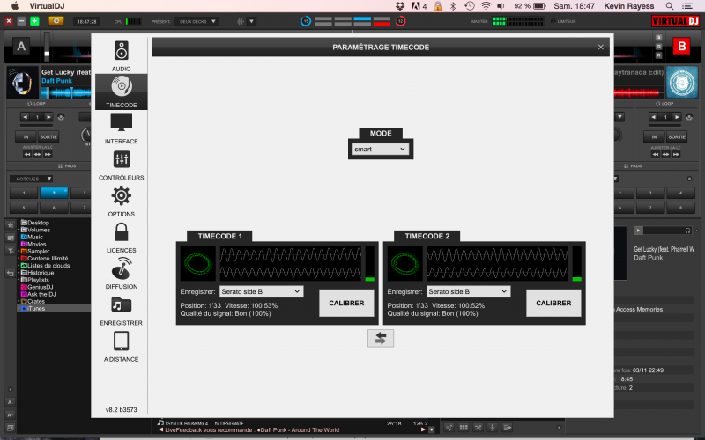The image size is (705, 440).
Task: Click the Get Lucky waveform on deck A
Action: tap(66, 93)
